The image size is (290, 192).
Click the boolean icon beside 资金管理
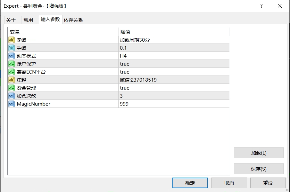(12, 88)
